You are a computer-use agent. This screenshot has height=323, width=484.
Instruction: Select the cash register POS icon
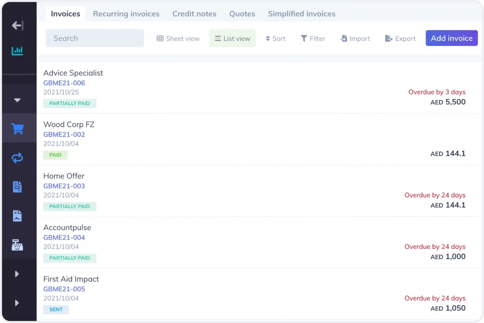pos(17,245)
